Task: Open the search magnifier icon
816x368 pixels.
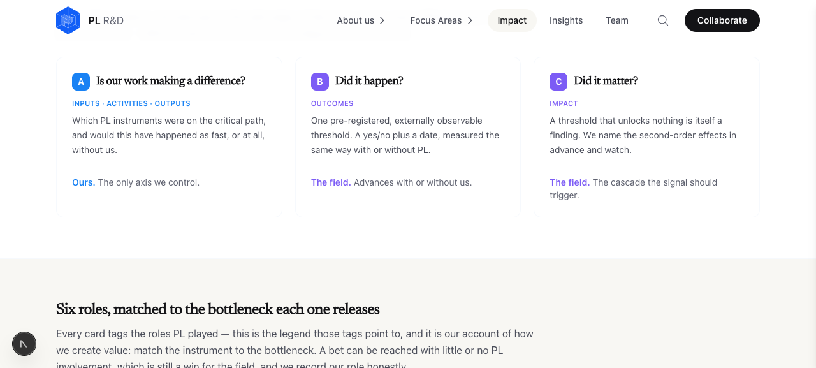Action: [x=663, y=20]
